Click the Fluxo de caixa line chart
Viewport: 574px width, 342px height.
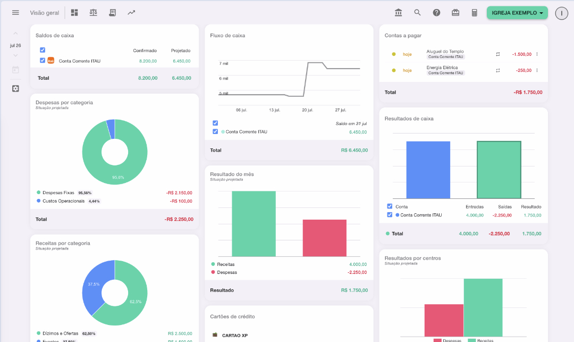[289, 79]
